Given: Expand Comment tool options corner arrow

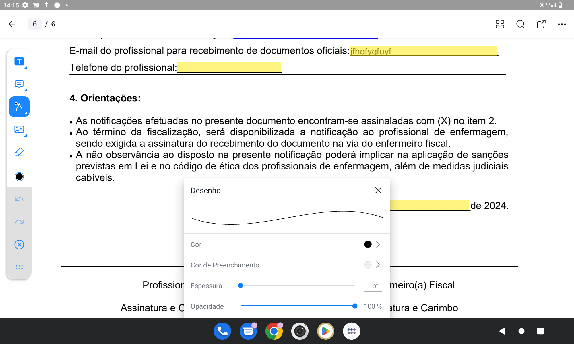Looking at the screenshot, I should pos(26,90).
